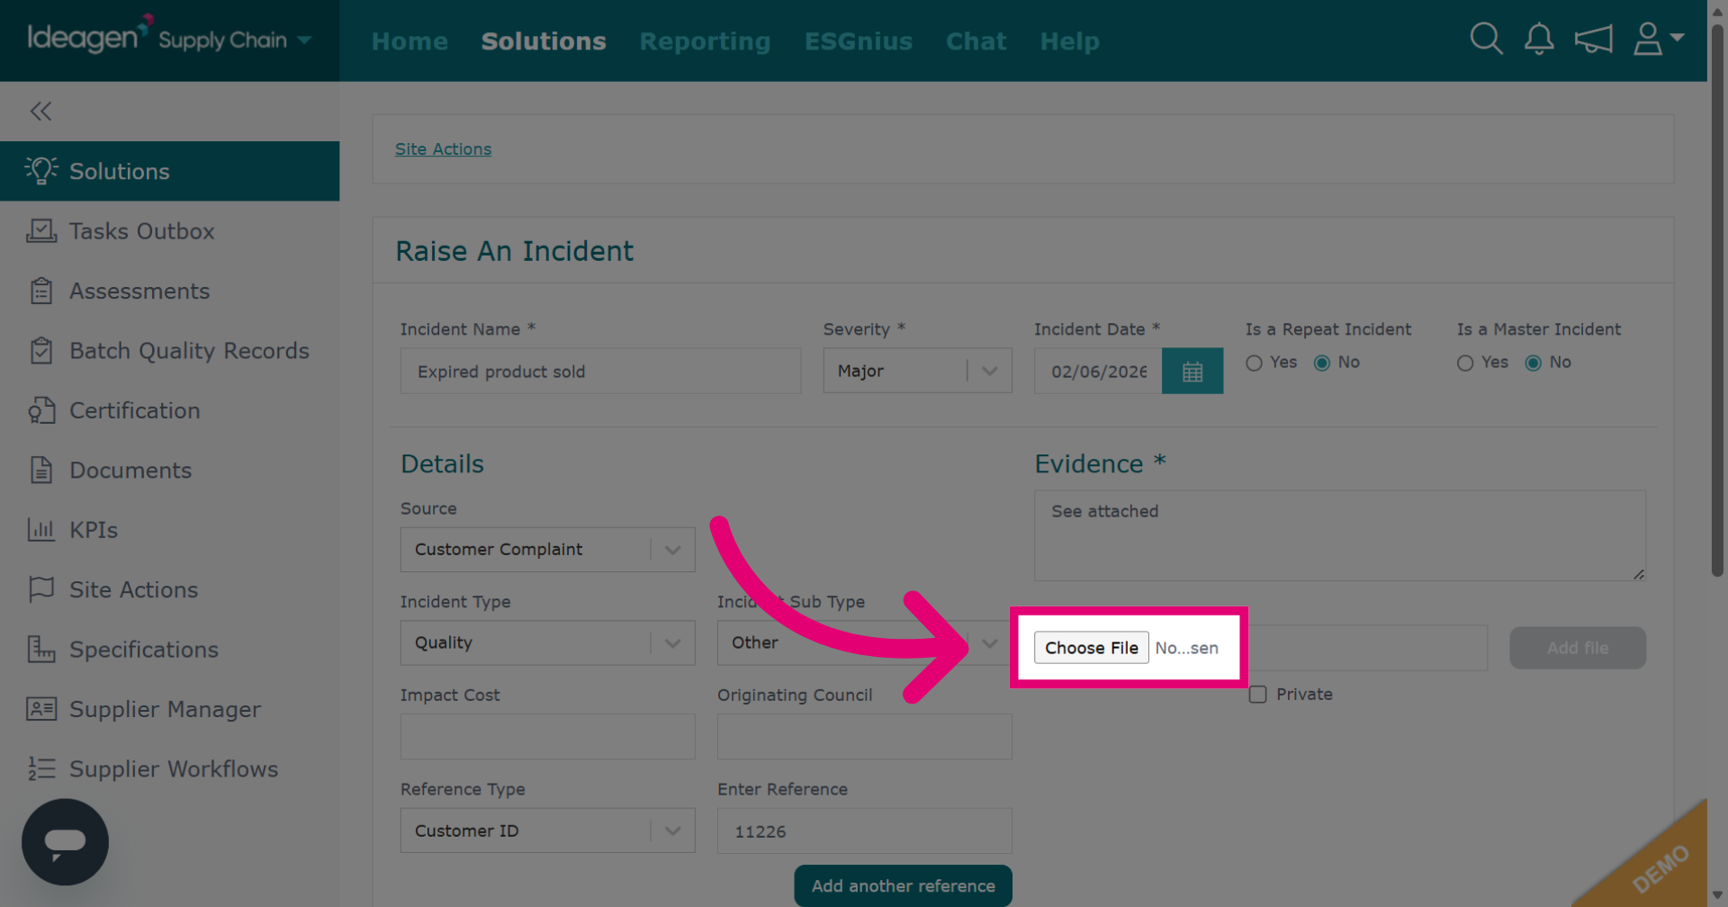This screenshot has height=907, width=1728.
Task: Open Tasks Outbox from sidebar
Action: pos(169,231)
